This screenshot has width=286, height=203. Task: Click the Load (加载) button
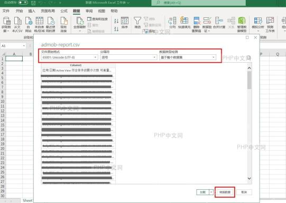coord(203,192)
